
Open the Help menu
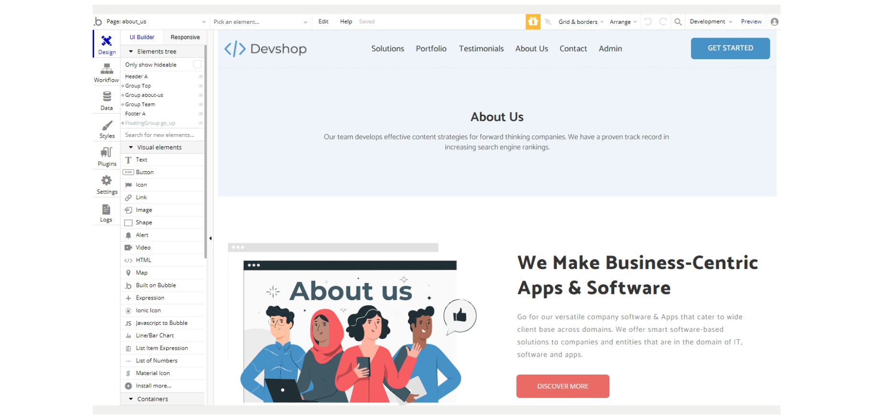pyautogui.click(x=346, y=21)
